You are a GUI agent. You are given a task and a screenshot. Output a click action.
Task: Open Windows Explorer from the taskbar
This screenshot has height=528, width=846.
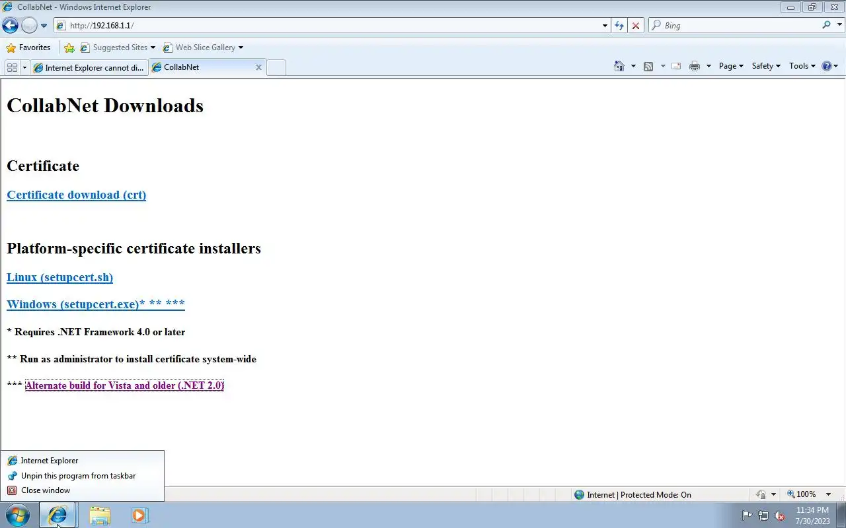click(100, 515)
